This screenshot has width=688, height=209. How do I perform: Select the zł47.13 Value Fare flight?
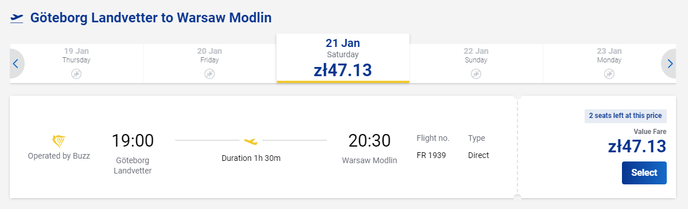[x=644, y=173]
